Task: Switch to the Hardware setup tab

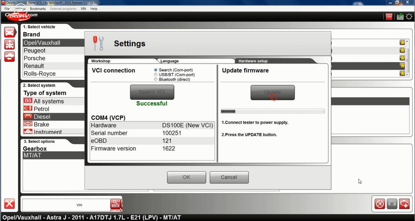Action: coord(274,61)
